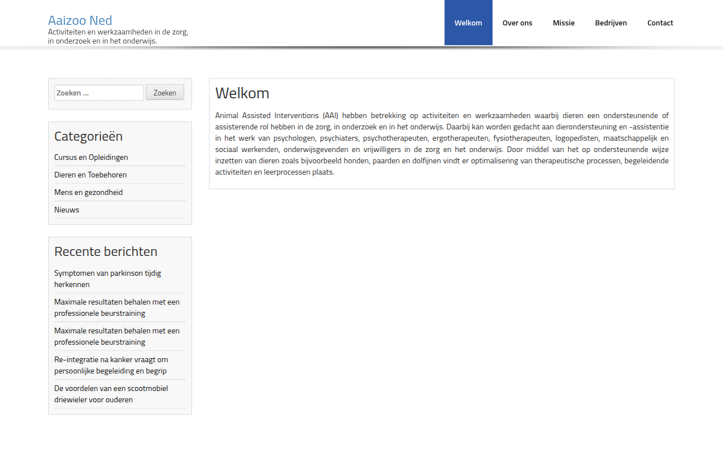Open post about scootmobiel driewieler voor ouderen

tap(111, 394)
